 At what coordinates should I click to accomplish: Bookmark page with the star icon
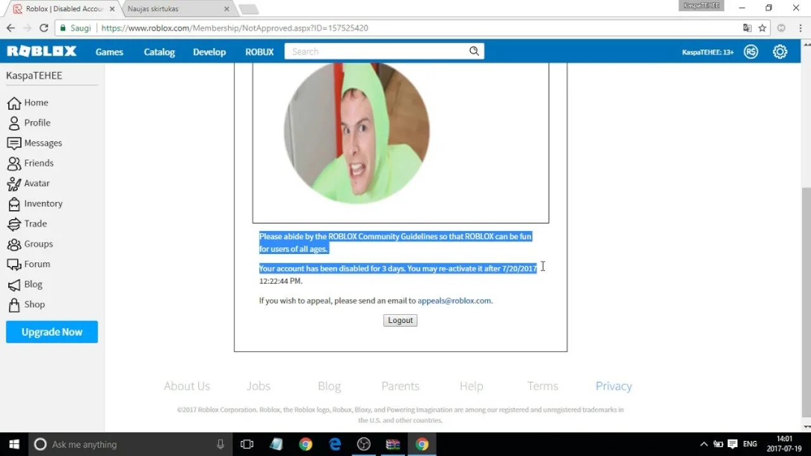[763, 28]
